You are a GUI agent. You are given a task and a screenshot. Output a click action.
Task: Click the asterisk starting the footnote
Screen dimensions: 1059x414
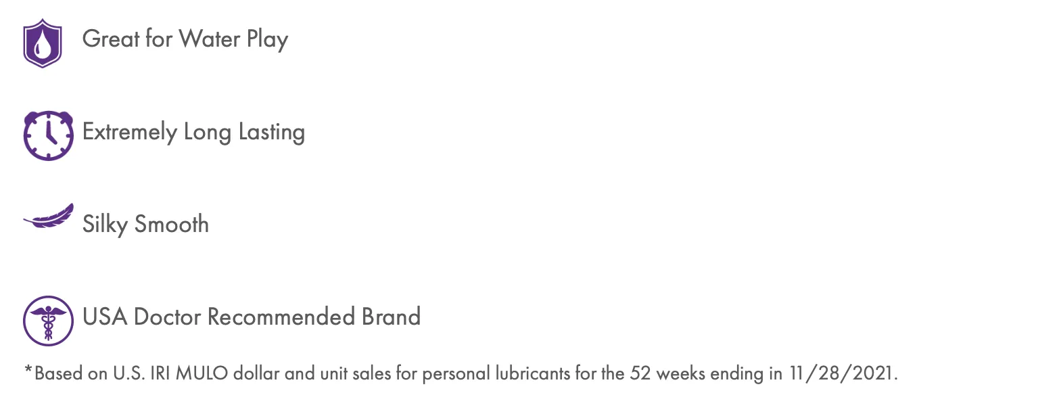(28, 371)
